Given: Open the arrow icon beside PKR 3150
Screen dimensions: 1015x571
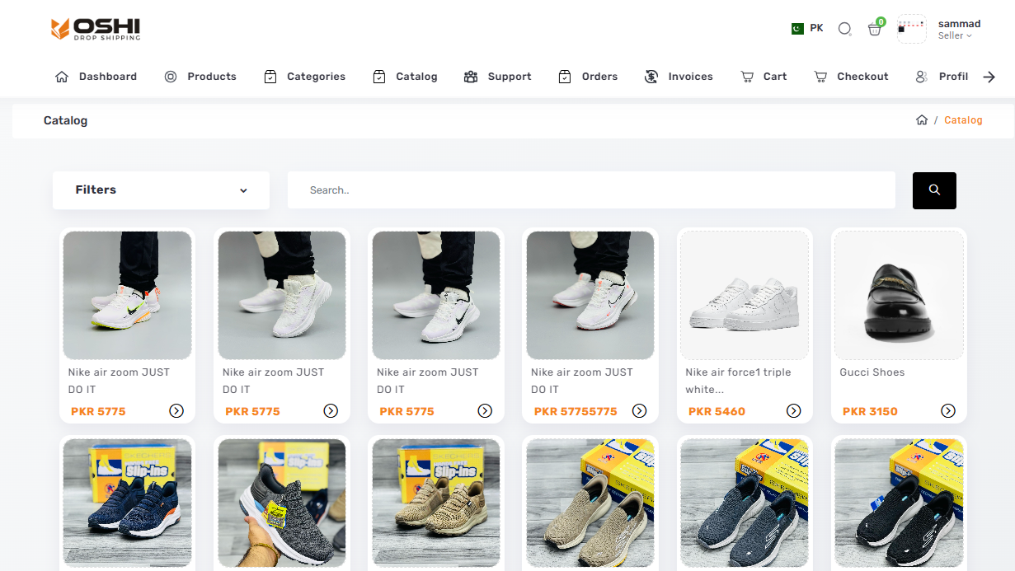Looking at the screenshot, I should [x=948, y=411].
